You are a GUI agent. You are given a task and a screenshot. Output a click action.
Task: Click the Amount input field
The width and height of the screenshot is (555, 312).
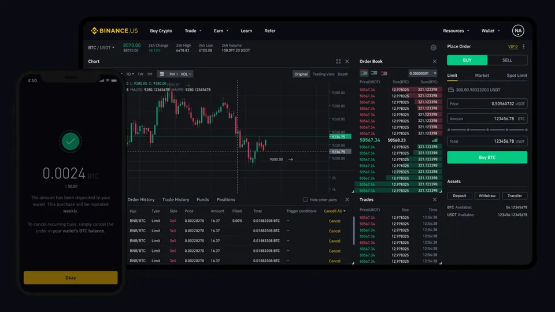(x=487, y=119)
